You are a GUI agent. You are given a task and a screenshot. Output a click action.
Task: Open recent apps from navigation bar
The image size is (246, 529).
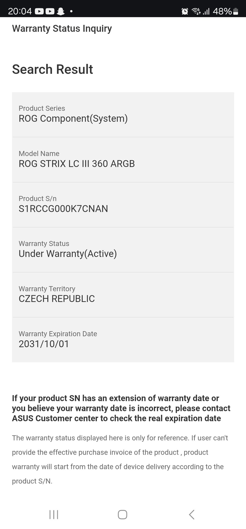click(54, 515)
